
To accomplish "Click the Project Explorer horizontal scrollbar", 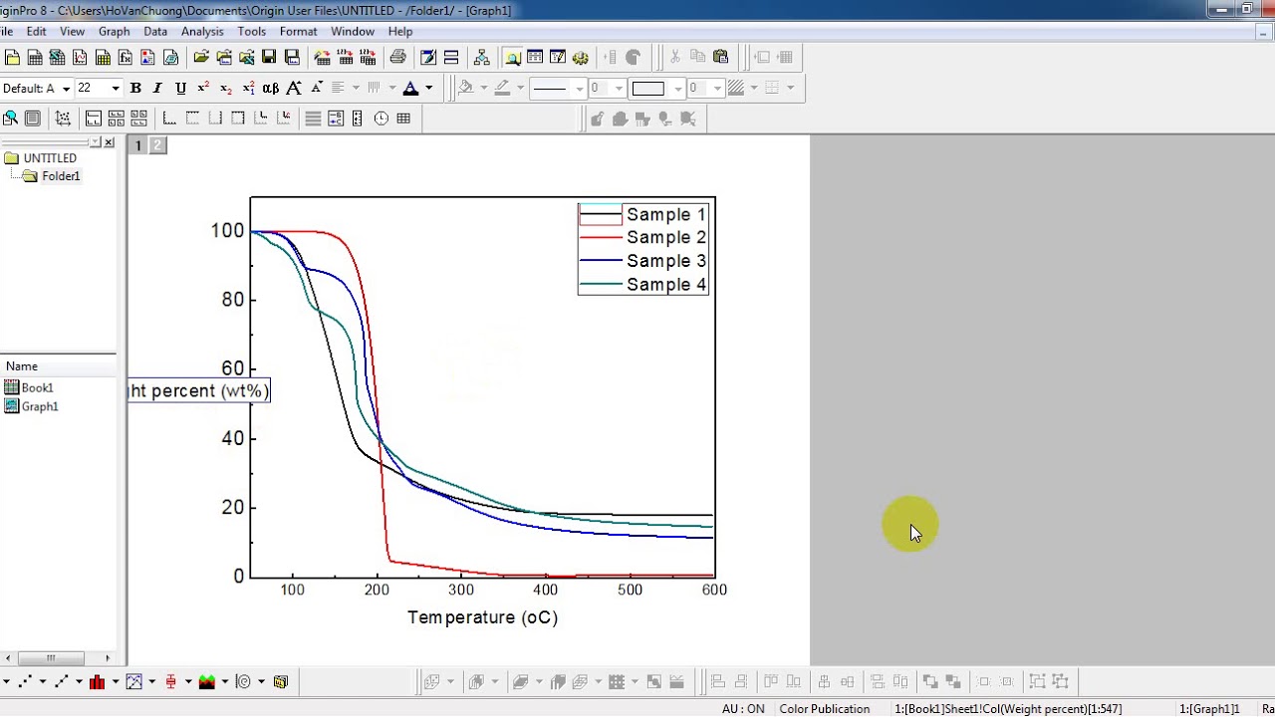I will click(x=52, y=658).
